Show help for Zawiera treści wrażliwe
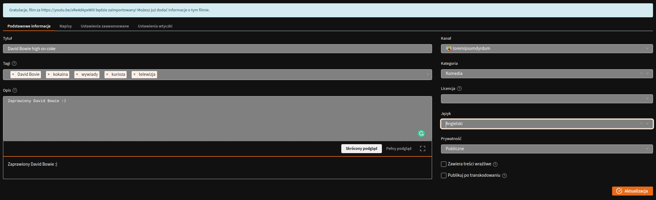 (495, 164)
